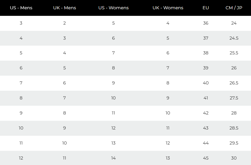The height and width of the screenshot is (165, 251).
Task: Select the 27.5 CM / JP cell
Action: coord(234,98)
